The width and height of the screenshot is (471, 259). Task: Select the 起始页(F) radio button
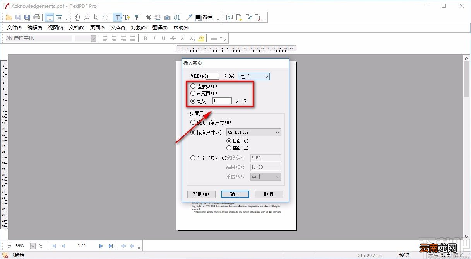tap(193, 86)
